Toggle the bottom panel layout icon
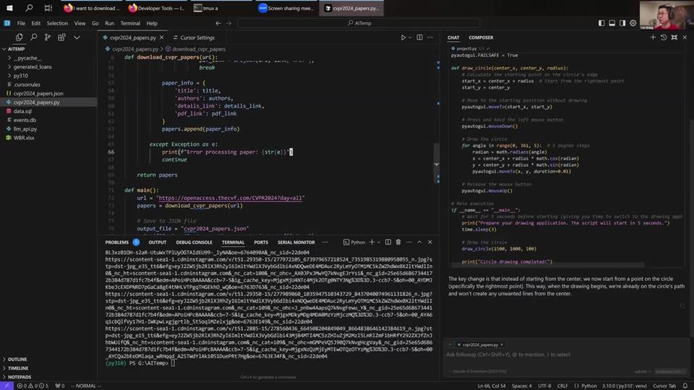This screenshot has width=694, height=390. click(x=612, y=23)
